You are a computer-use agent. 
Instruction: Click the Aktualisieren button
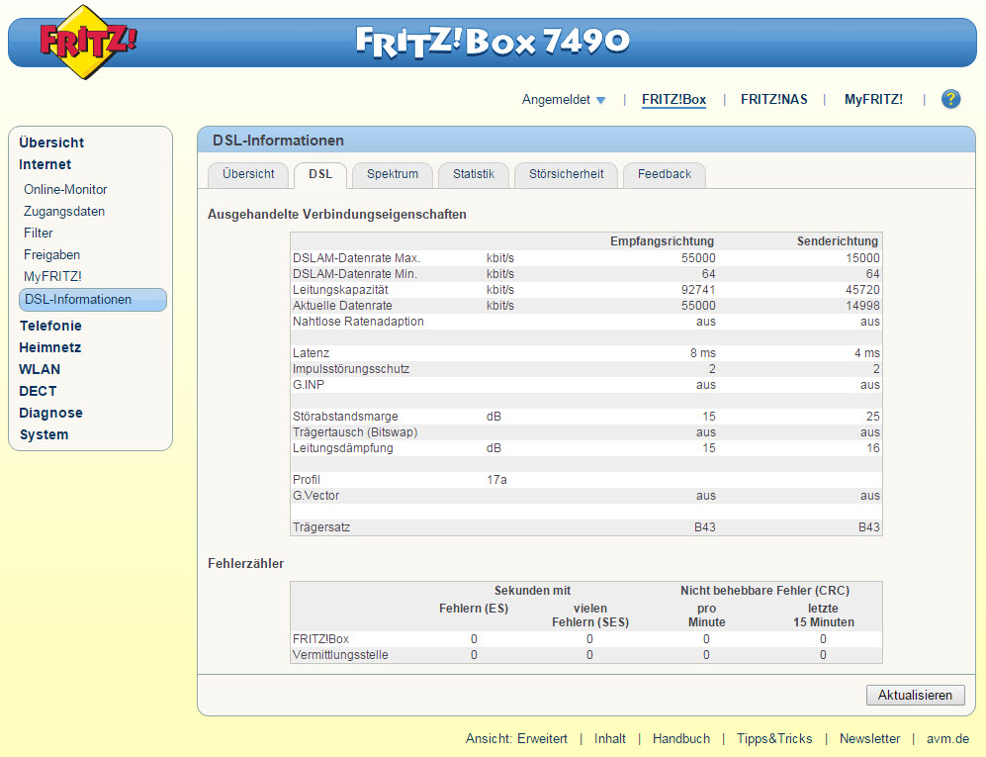915,695
